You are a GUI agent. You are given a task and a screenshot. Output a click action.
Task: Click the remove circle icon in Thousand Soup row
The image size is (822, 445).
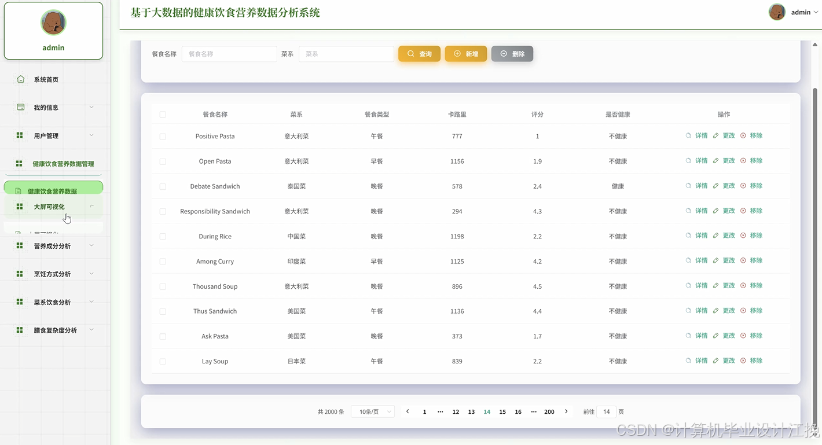(x=743, y=285)
